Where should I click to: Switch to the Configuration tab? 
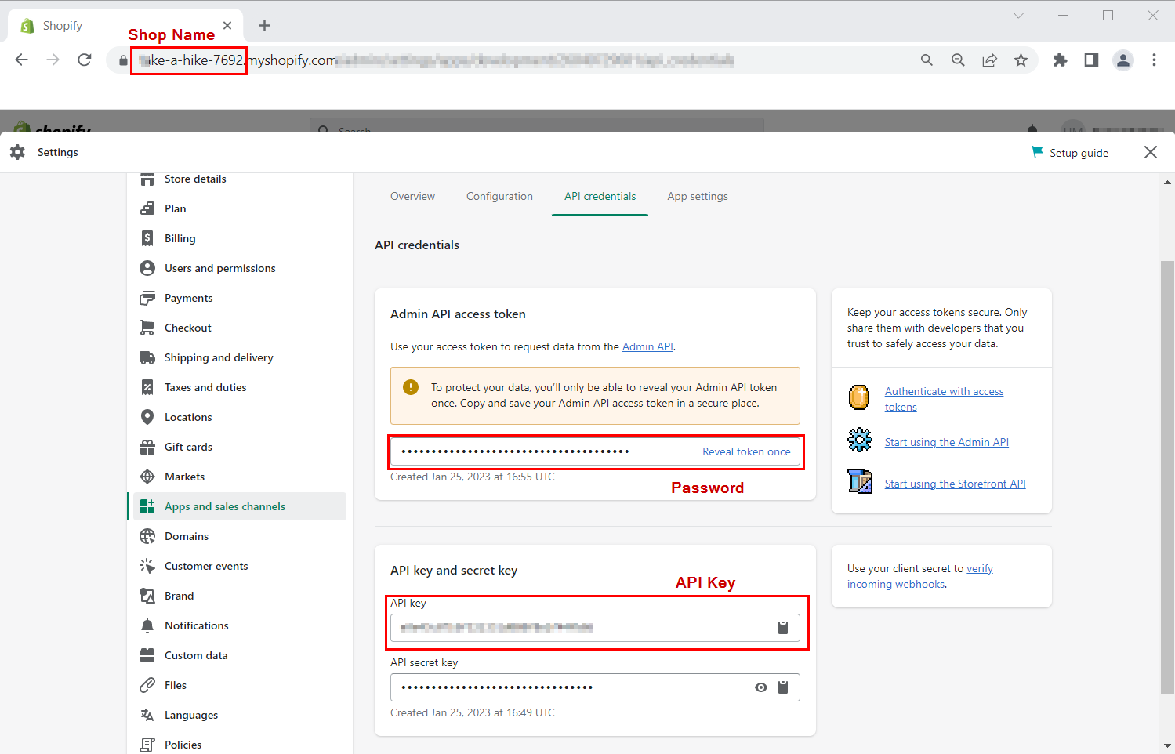tap(499, 196)
